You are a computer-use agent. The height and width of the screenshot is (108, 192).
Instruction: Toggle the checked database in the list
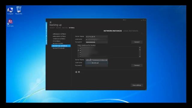78,50
